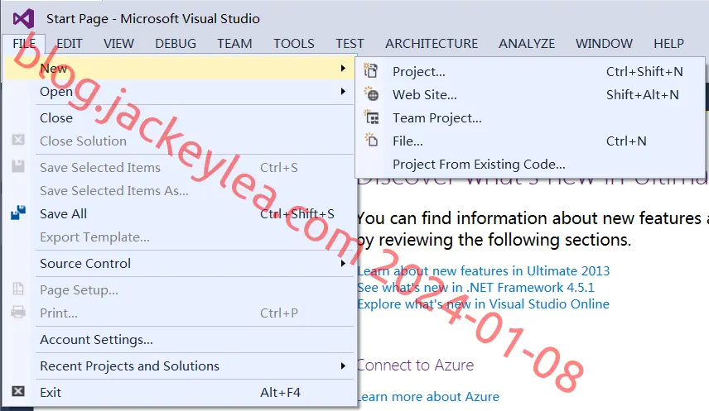Image resolution: width=709 pixels, height=411 pixels.
Task: Click the Visual Studio logo icon
Action: (23, 18)
